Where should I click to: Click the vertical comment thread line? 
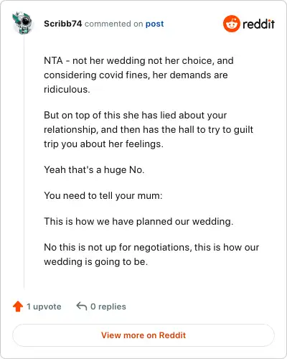(24, 162)
